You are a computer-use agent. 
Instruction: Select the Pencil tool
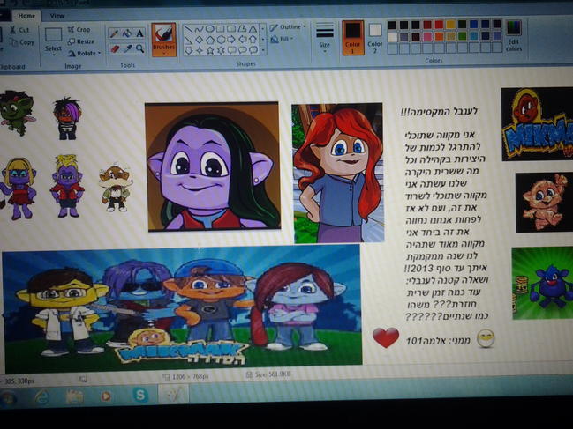tap(114, 34)
